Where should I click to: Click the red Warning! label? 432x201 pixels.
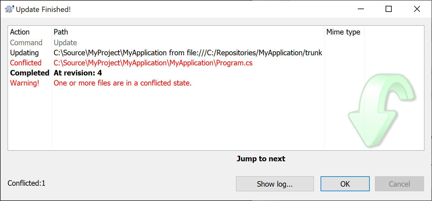25,83
